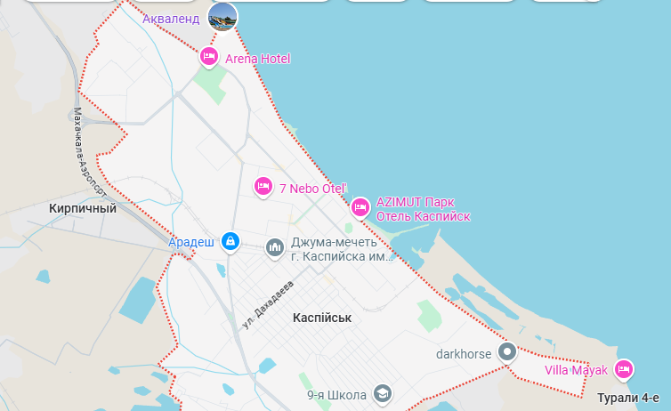Click the Arena Hotel text label
Viewport: 671px width, 411px height.
[x=257, y=59]
